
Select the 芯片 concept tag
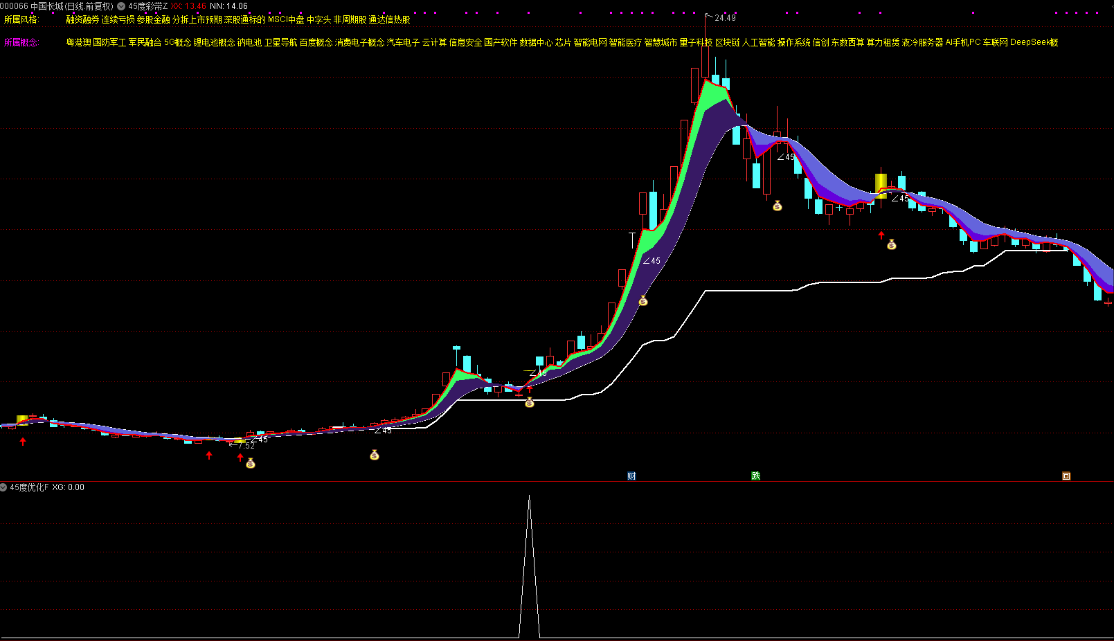563,42
